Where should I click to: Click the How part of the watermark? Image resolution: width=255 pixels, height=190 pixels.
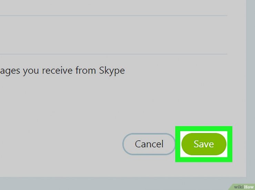(249, 187)
